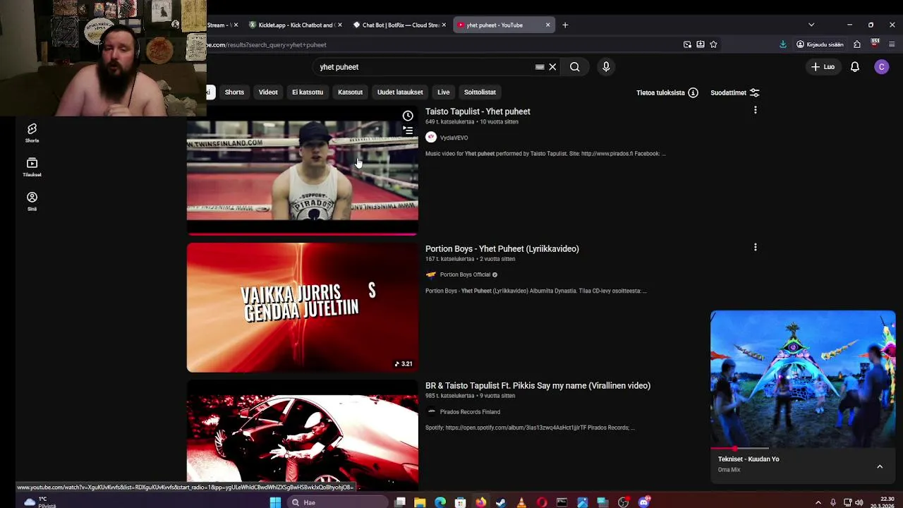The width and height of the screenshot is (903, 508).
Task: Open the weather widget on taskbar
Action: click(39, 502)
